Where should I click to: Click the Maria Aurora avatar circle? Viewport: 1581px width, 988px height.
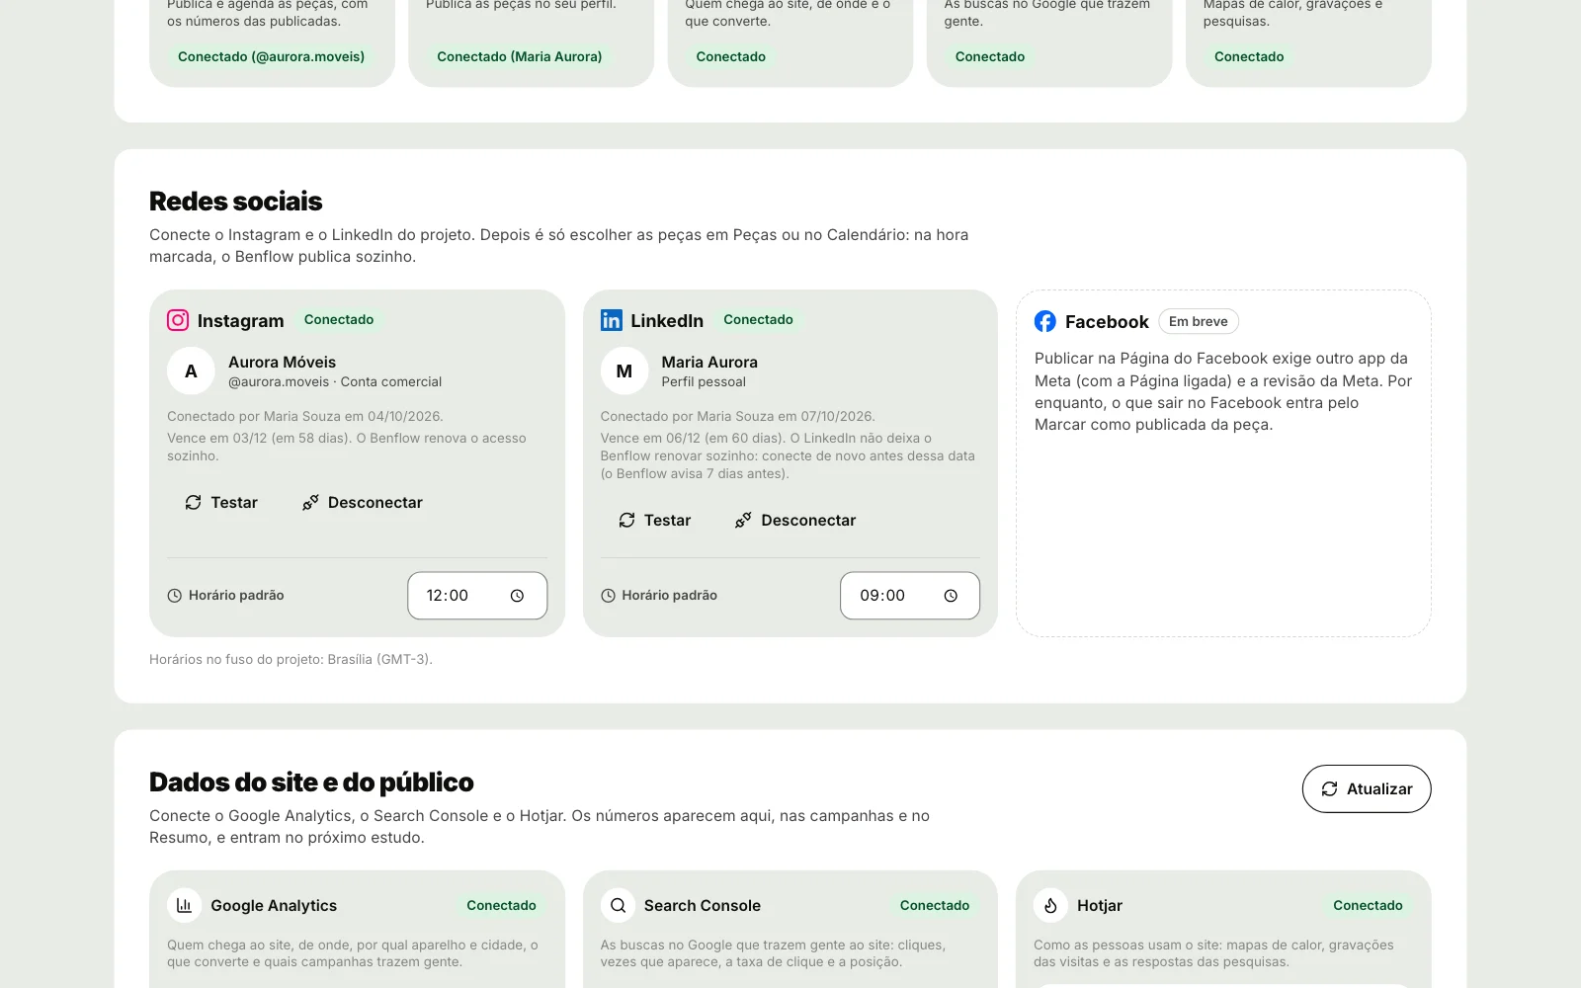point(624,371)
